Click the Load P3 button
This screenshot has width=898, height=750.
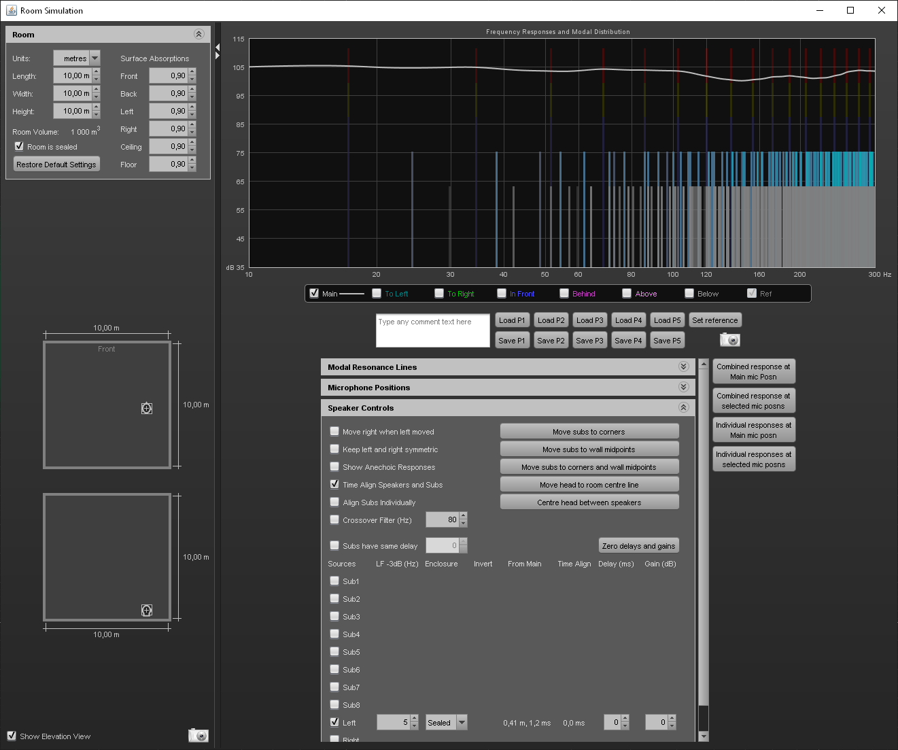pyautogui.click(x=590, y=320)
